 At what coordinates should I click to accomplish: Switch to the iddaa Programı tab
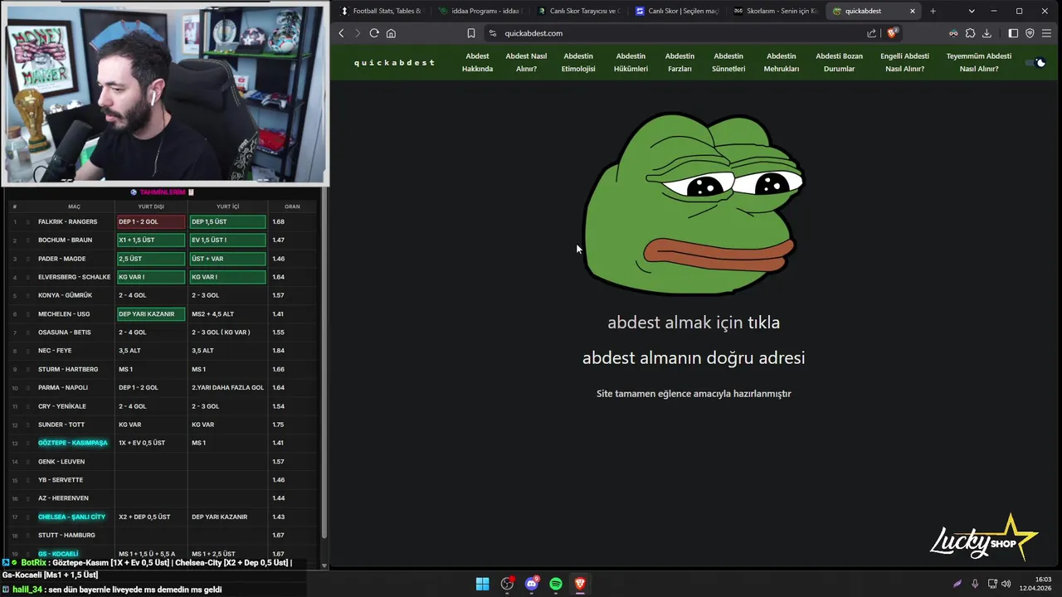(x=480, y=11)
